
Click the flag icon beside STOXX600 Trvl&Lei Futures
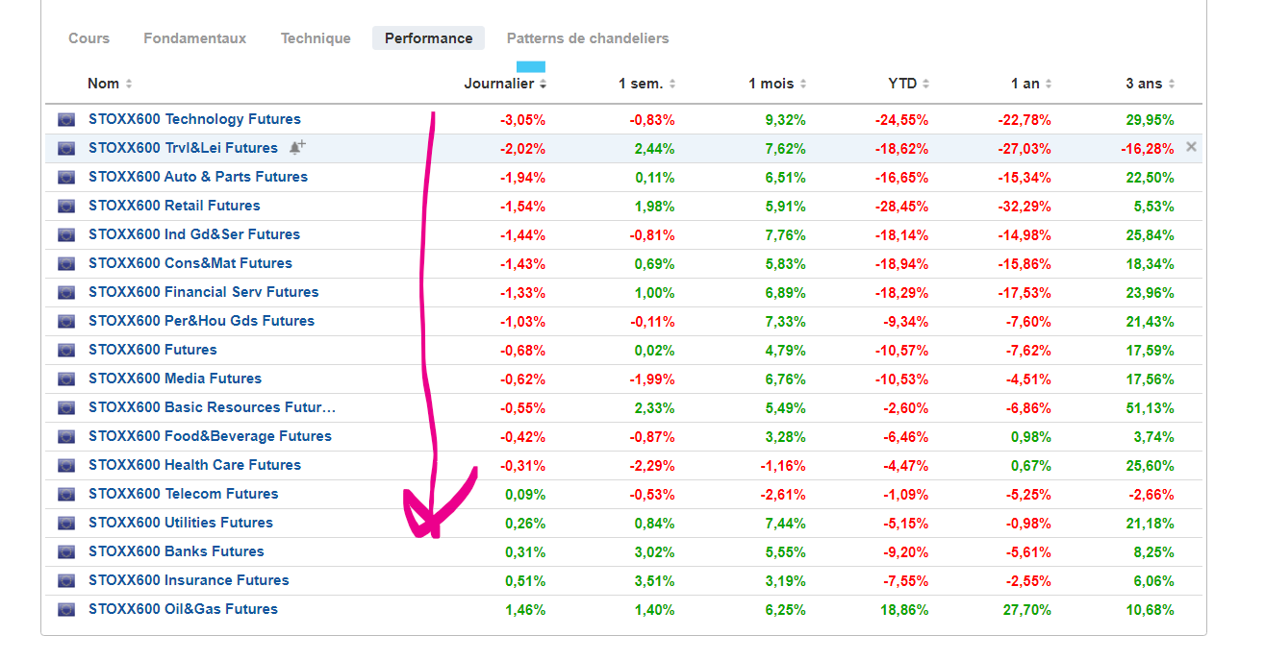(x=66, y=149)
